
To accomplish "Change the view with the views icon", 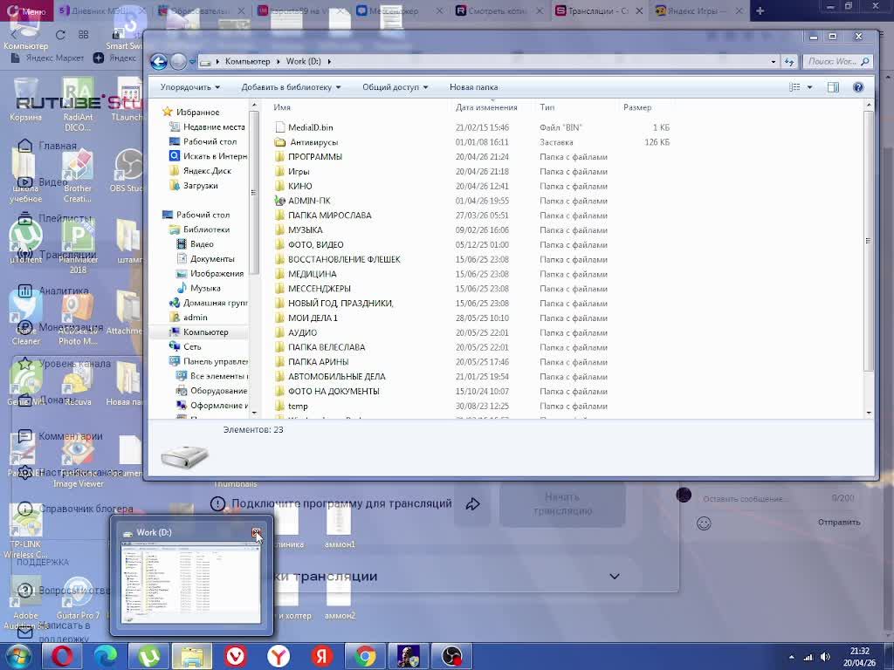I will (794, 87).
